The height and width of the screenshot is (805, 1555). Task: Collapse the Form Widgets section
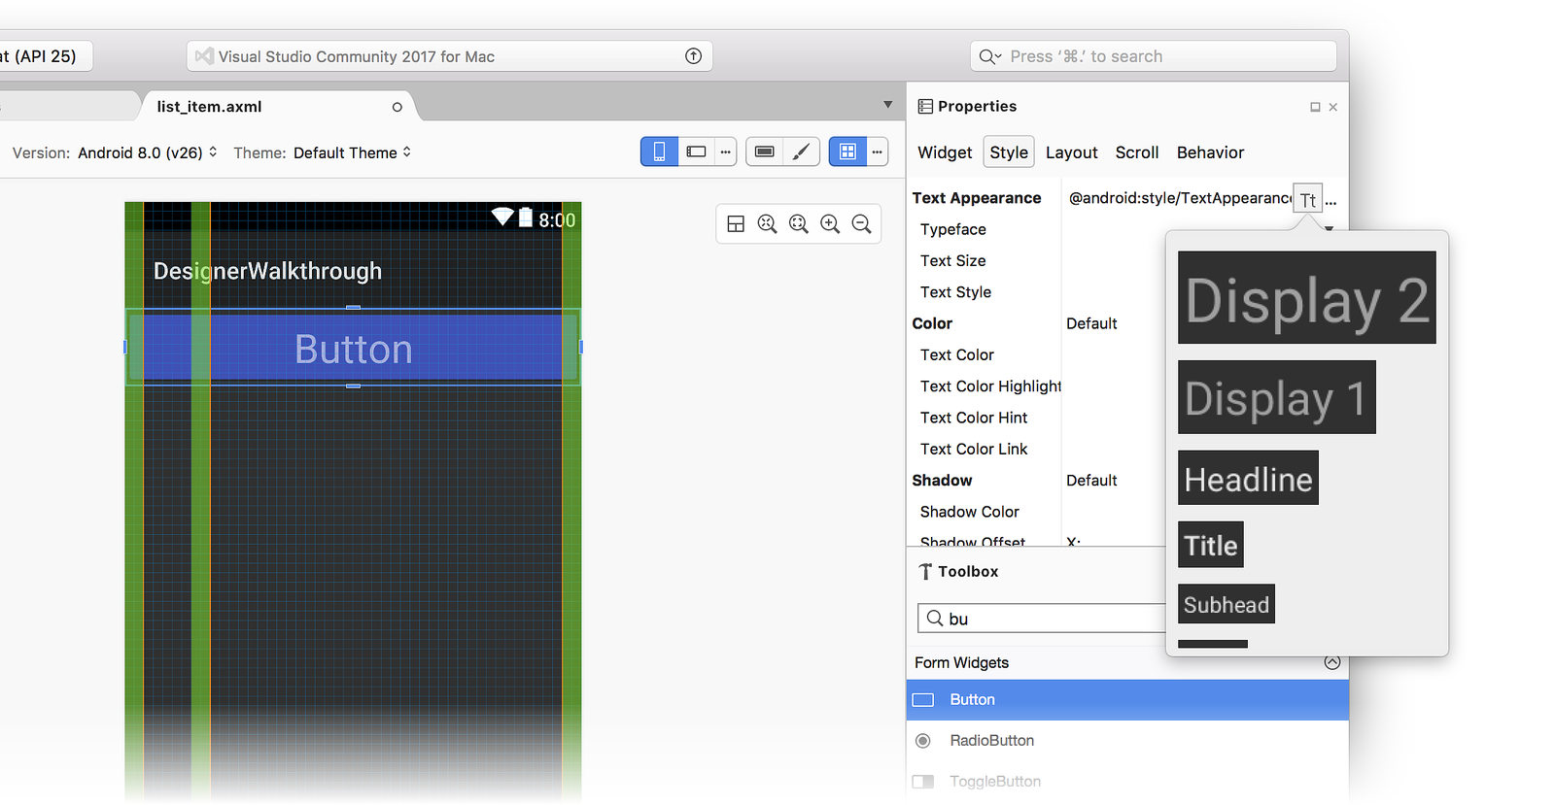coord(1331,662)
